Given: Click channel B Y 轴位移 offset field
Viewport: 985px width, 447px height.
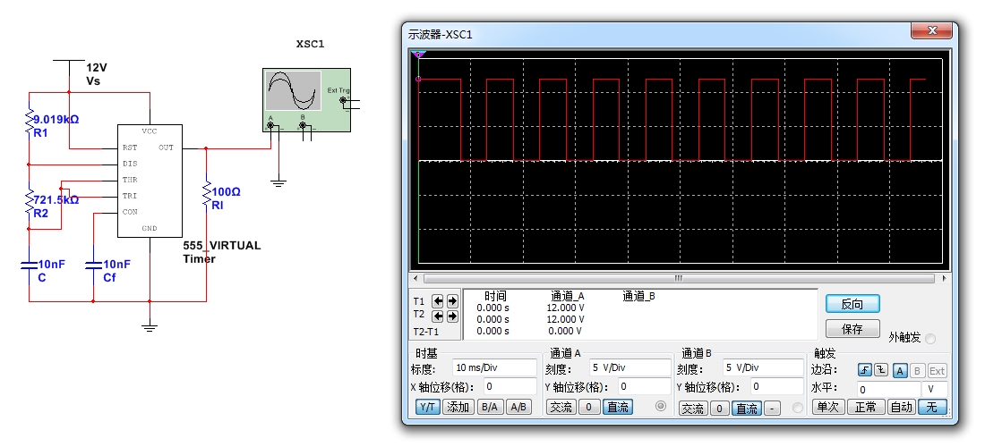Looking at the screenshot, I should point(777,387).
